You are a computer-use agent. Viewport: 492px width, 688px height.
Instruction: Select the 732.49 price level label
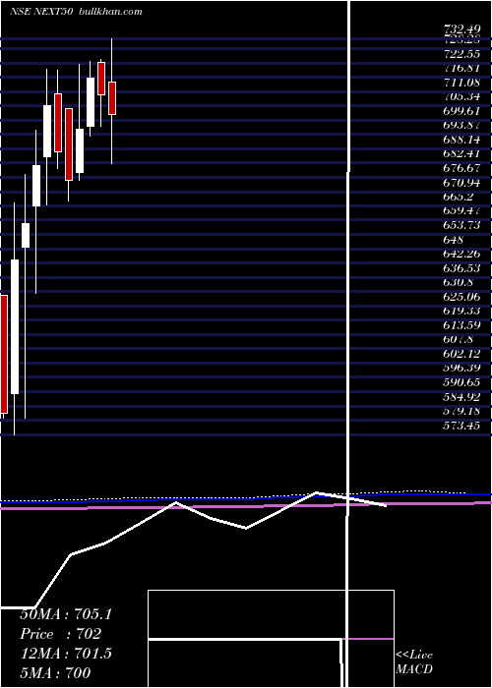[462, 29]
